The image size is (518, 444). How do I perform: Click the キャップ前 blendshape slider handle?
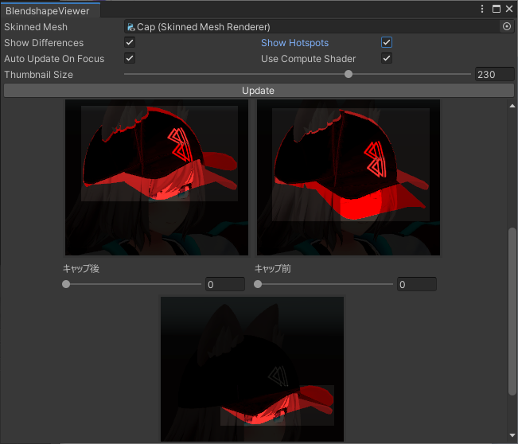pos(258,284)
